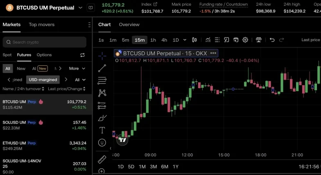Choose the brush drawing tool
The image size is (321, 175).
[x=102, y=118]
